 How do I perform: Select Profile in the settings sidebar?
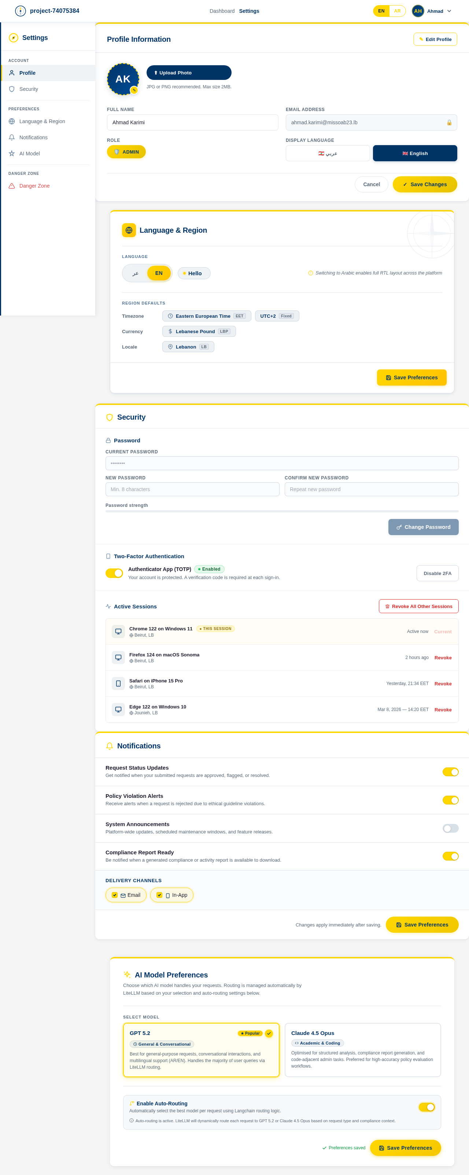[x=48, y=73]
